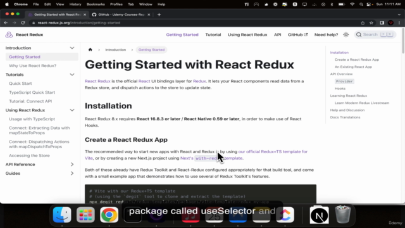
Task: Click the Redux+TS template for Vite link
Action: click(x=273, y=152)
